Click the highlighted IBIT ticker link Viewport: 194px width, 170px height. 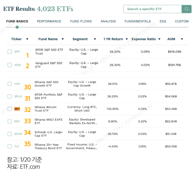(x=18, y=109)
